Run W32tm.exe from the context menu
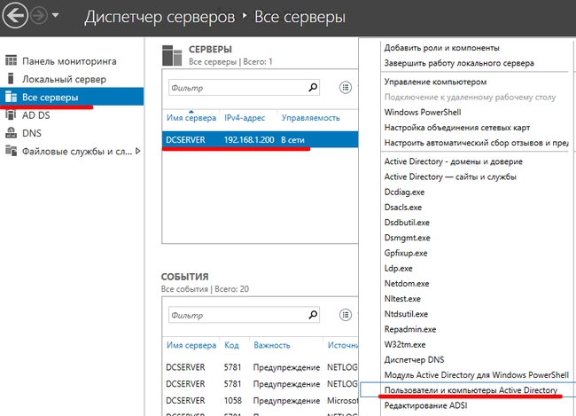 (x=405, y=345)
